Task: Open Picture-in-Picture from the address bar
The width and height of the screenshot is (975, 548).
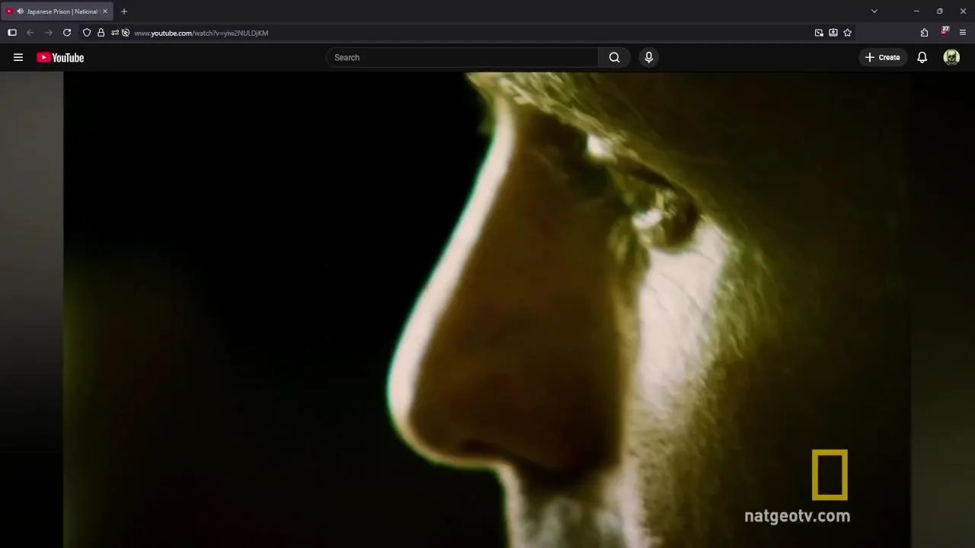Action: coord(819,33)
